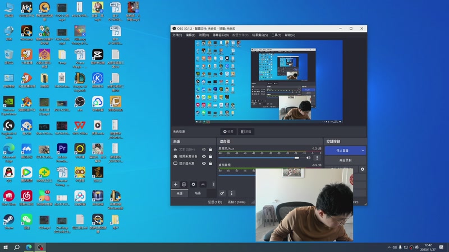The width and height of the screenshot is (449, 252).
Task: Open the Windows Start menu
Action: (x=6, y=247)
